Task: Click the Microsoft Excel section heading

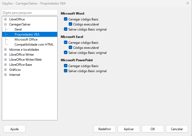Action: [x=72, y=37]
